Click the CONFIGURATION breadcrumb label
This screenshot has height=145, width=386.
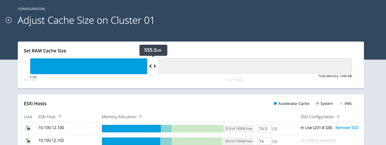(31, 9)
